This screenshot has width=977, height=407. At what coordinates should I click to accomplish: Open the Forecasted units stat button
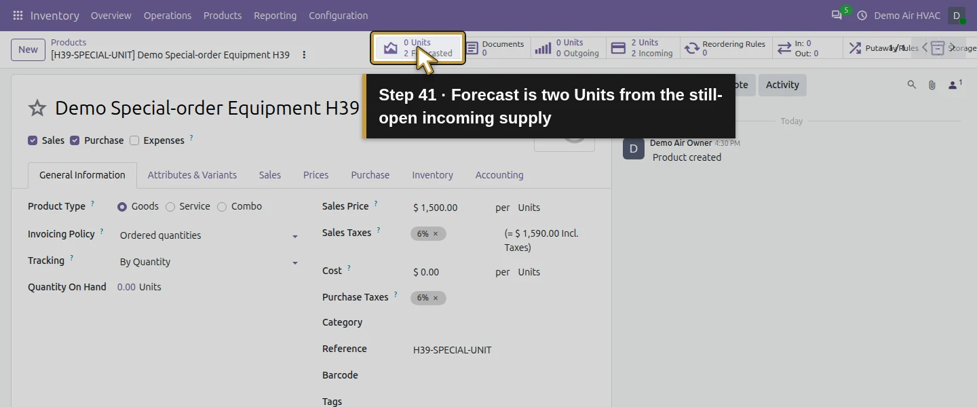pyautogui.click(x=418, y=48)
